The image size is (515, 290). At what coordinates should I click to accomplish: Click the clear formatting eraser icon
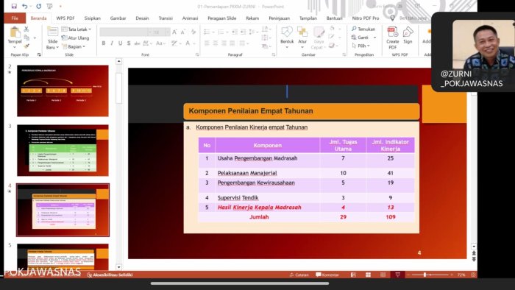[x=193, y=32]
